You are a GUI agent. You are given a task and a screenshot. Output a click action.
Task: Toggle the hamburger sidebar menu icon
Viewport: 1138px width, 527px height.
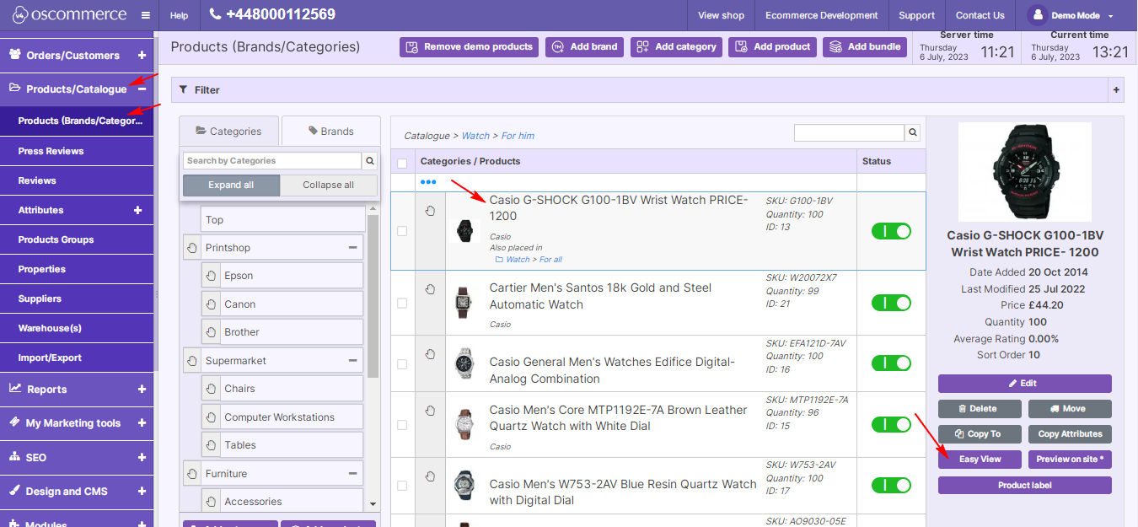(146, 15)
